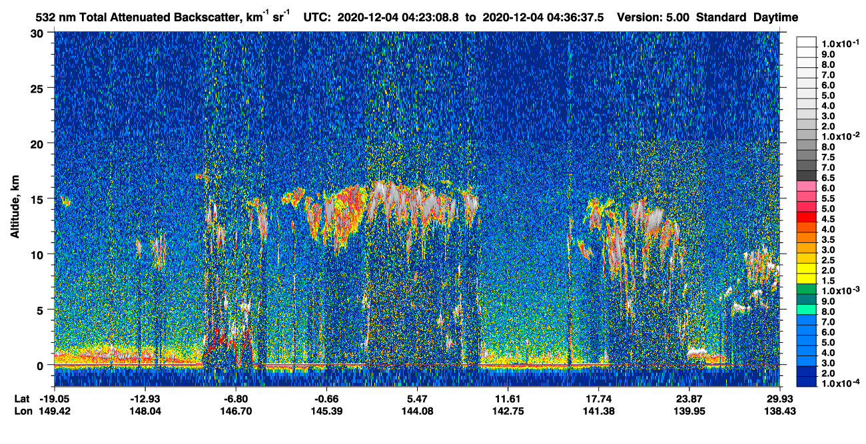The height and width of the screenshot is (444, 866).
Task: Click latitude value 23.87
Action: [688, 399]
